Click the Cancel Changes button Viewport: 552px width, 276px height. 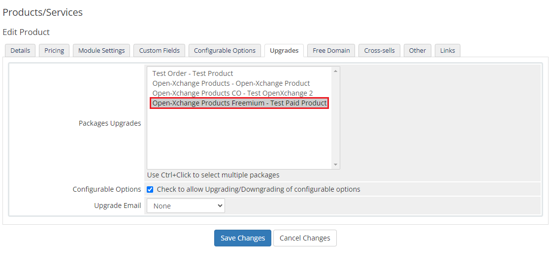[305, 238]
